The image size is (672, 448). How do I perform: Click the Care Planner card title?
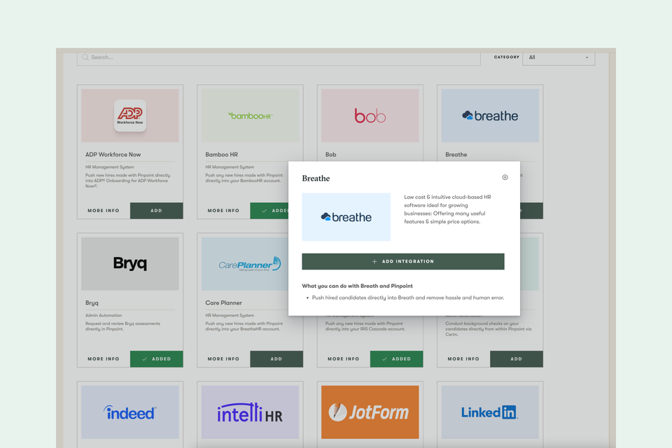(x=223, y=302)
